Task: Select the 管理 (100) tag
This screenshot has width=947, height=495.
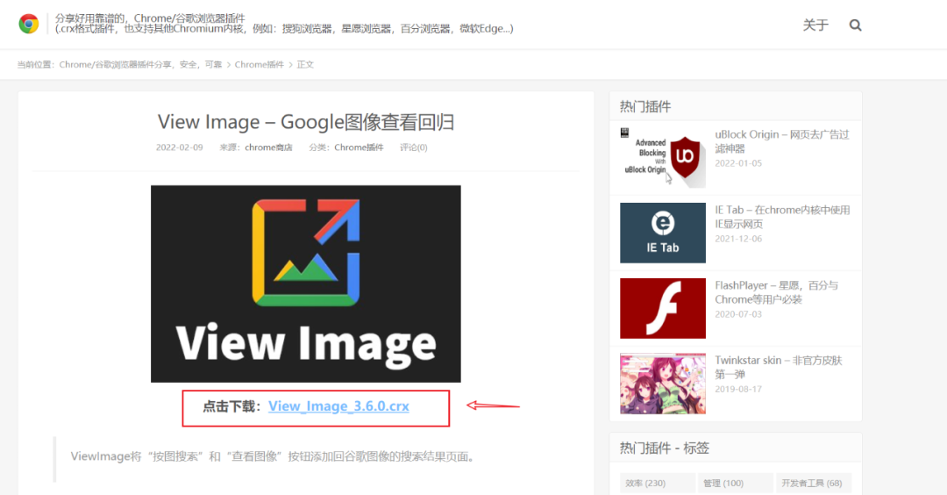Action: point(723,483)
